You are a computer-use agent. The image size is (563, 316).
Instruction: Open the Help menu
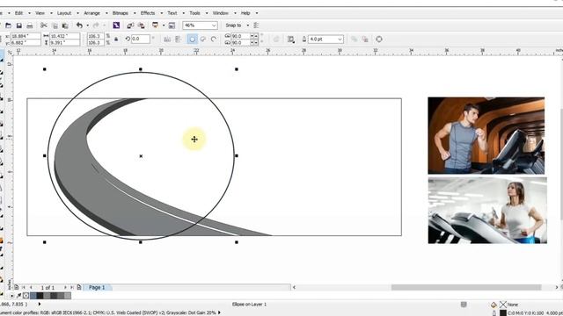click(x=245, y=13)
